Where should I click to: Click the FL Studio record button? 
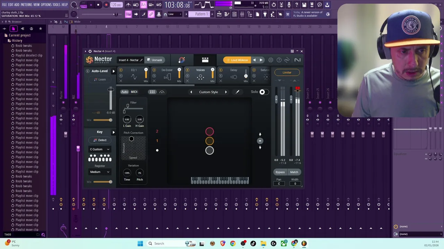click(106, 5)
